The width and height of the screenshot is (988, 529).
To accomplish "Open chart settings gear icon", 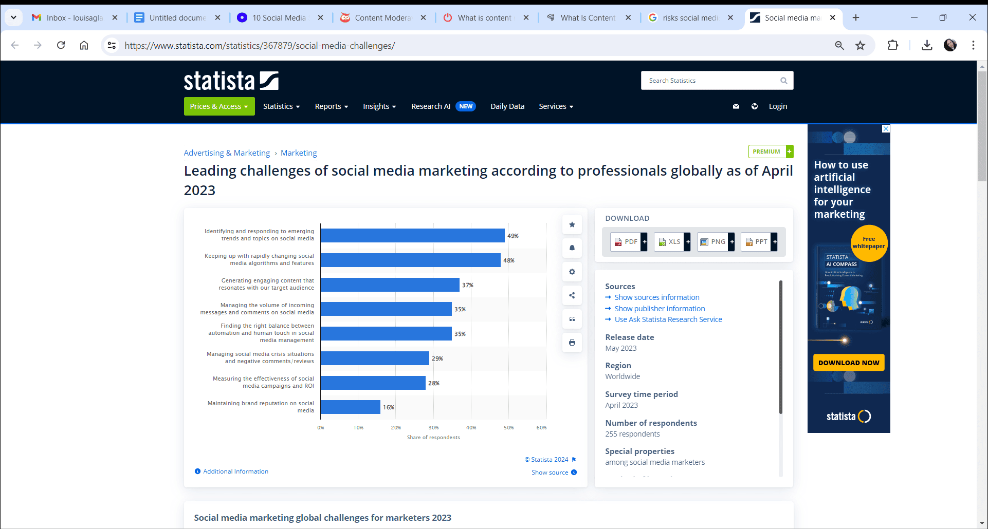I will tap(572, 272).
